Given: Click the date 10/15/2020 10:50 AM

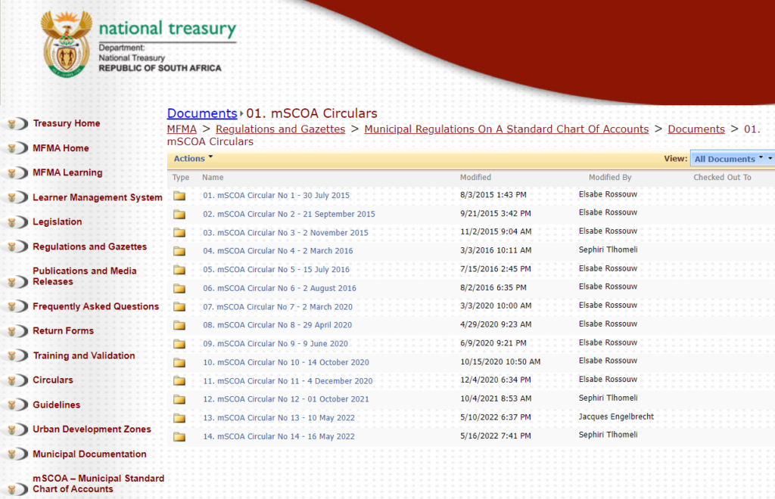Looking at the screenshot, I should point(500,362).
